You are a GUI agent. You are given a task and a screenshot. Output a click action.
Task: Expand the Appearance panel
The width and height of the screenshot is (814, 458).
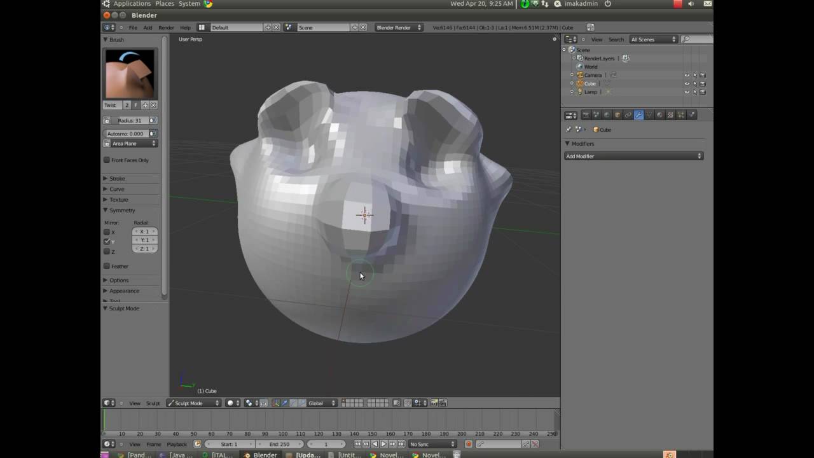(x=124, y=291)
